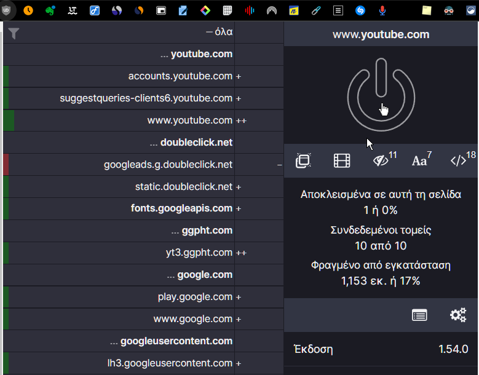This screenshot has height=375, width=479.
Task: Click the '–' blocked cell for googleads.g.doubleclick.net
Action: (x=259, y=165)
